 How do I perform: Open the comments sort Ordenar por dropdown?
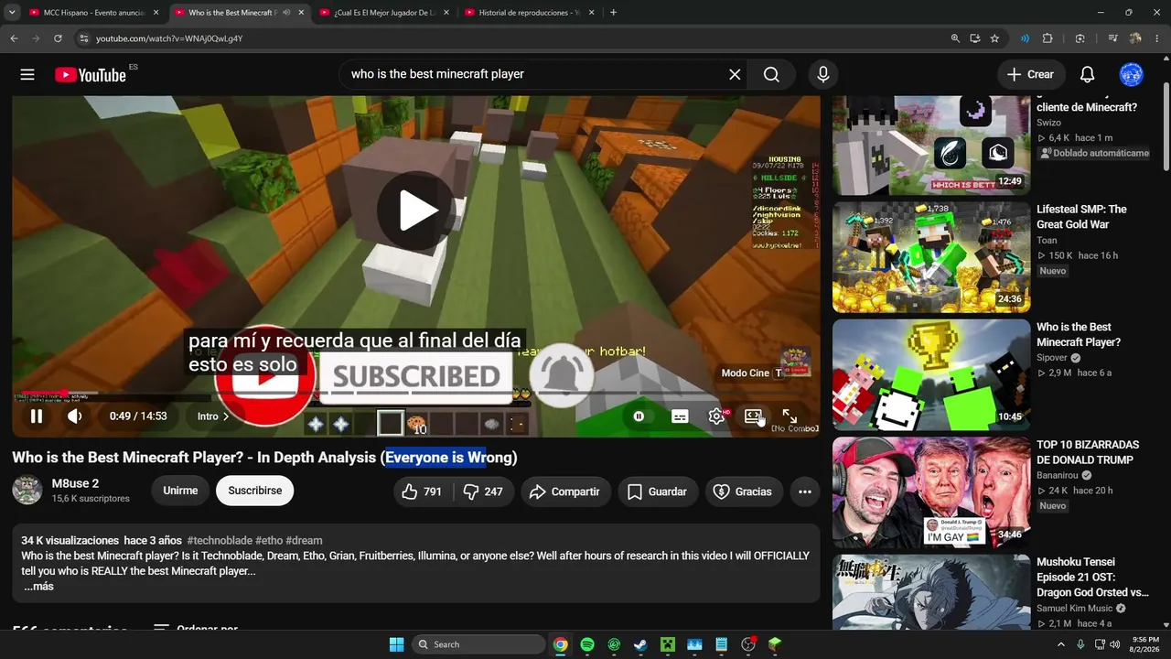click(x=196, y=629)
